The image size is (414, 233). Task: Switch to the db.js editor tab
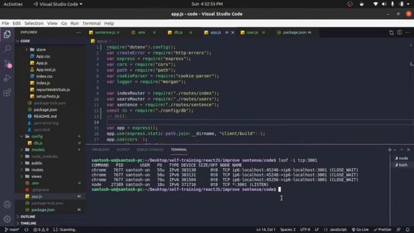coord(179,32)
